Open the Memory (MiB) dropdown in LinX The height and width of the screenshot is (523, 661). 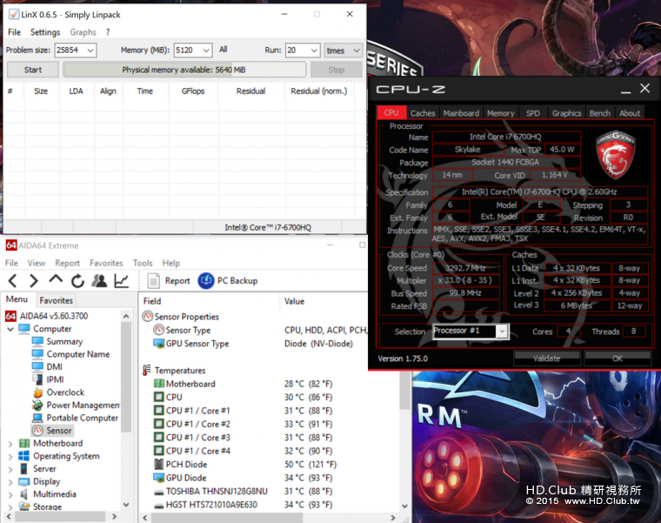[205, 50]
